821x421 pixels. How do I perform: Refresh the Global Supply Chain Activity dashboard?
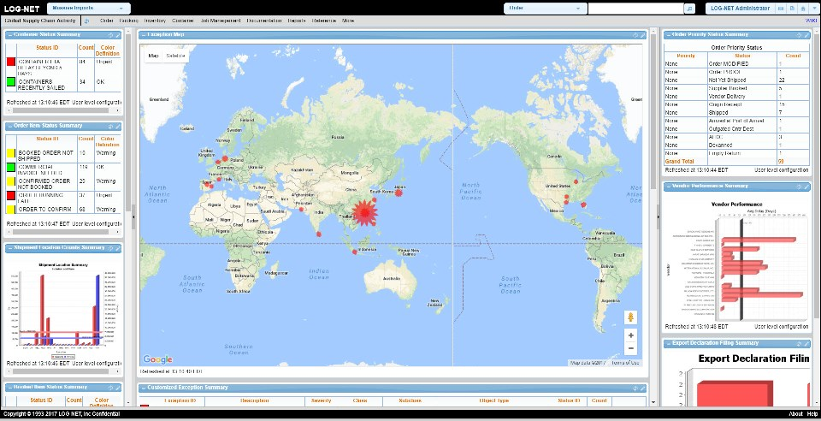tap(87, 21)
